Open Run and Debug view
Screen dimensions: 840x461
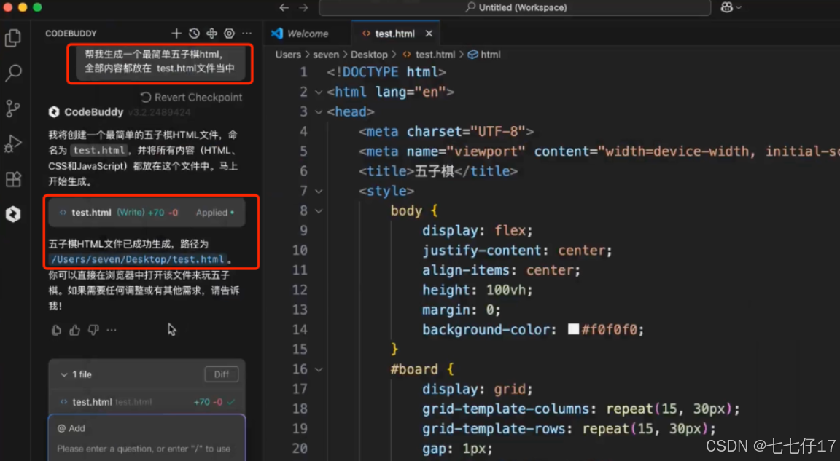[13, 144]
